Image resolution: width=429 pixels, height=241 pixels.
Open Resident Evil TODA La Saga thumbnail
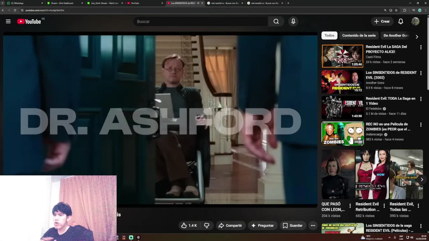[x=342, y=107]
